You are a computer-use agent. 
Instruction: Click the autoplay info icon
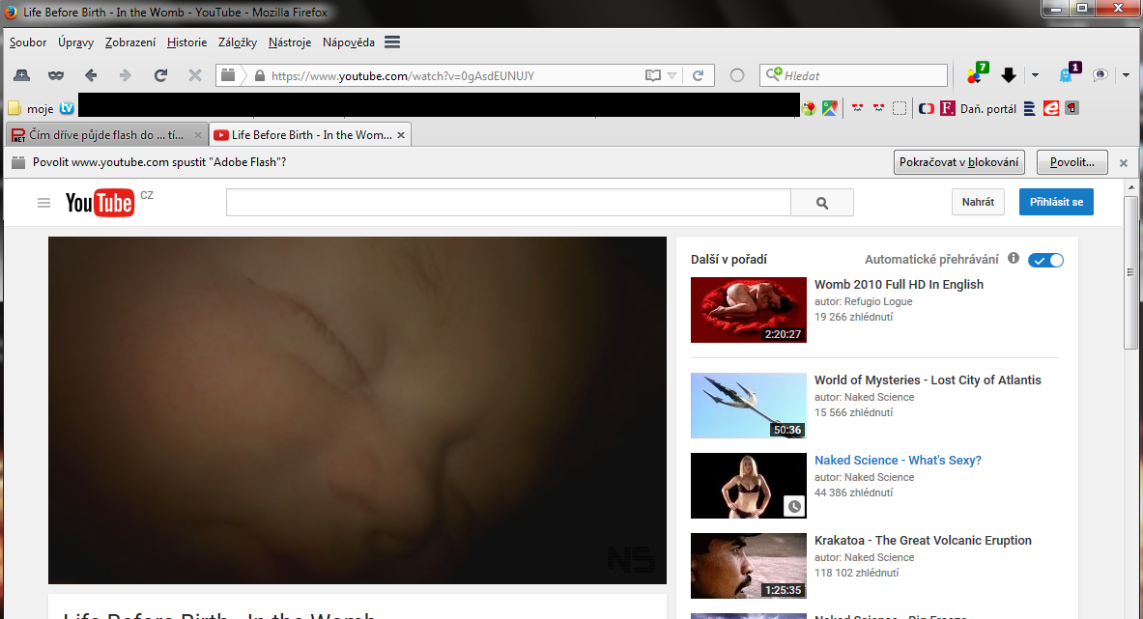point(1014,258)
